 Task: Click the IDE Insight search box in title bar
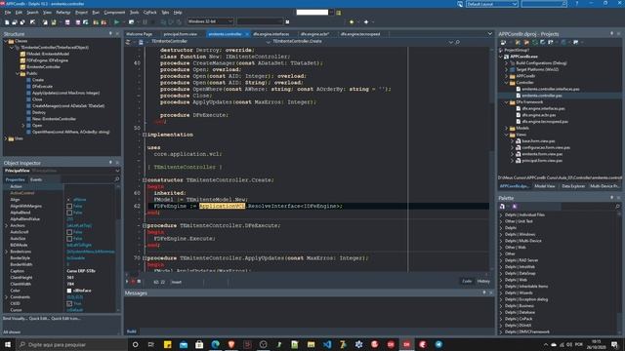point(544,4)
